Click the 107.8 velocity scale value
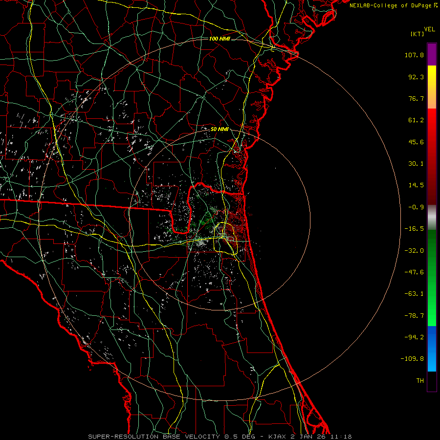The height and width of the screenshot is (440, 440). (414, 55)
